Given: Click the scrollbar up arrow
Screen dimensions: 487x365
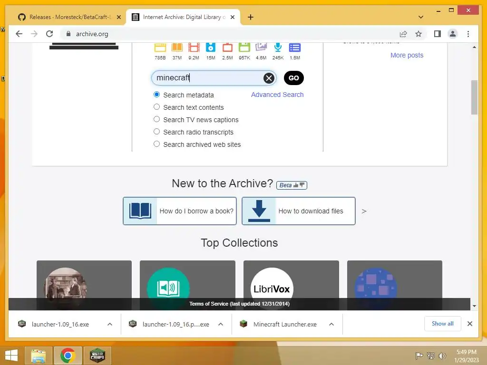Looking at the screenshot, I should [x=474, y=47].
